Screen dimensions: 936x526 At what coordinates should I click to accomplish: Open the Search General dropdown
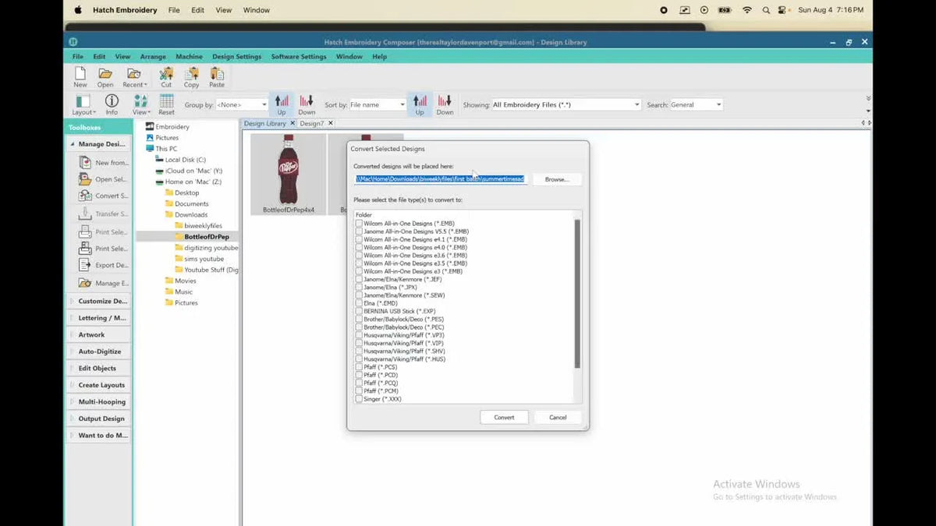[696, 104]
